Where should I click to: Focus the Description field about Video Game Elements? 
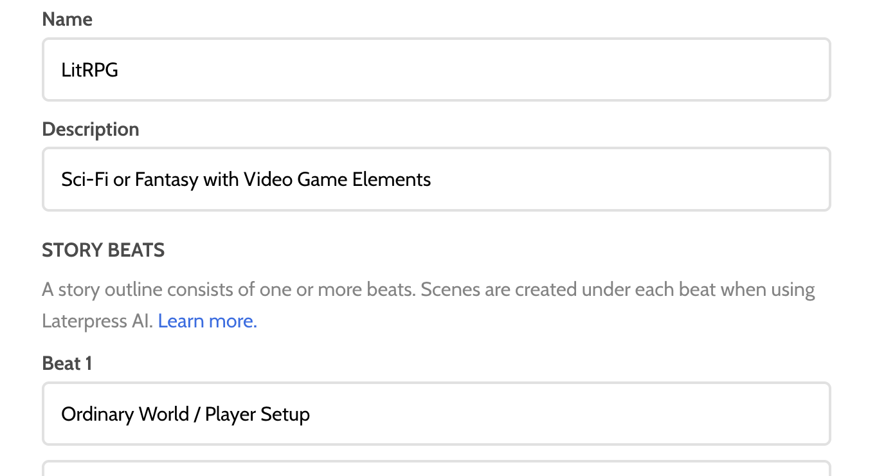tap(437, 179)
